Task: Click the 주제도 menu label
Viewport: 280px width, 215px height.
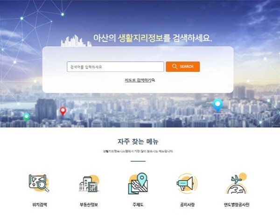Action: coord(138,204)
